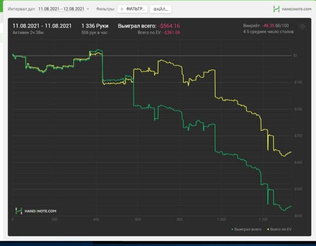
Task: Click the -$600 y-axis label
Action: [x=297, y=216]
